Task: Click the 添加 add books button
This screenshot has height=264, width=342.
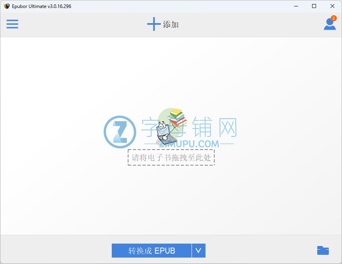Action: pos(163,24)
